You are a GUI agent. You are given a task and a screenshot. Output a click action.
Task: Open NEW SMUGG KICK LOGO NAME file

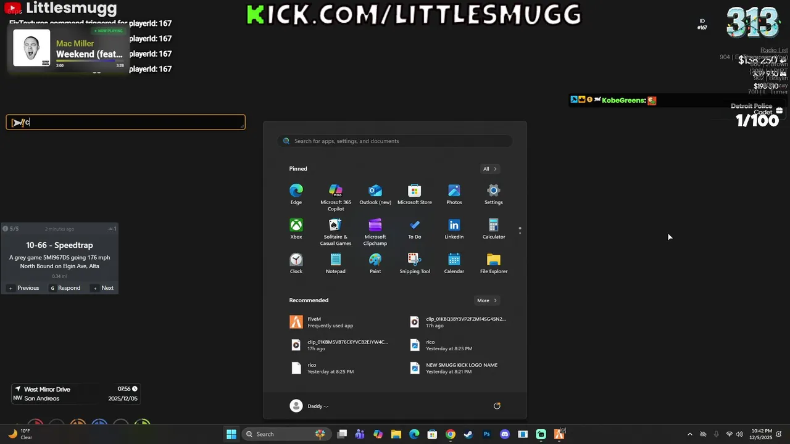457,368
